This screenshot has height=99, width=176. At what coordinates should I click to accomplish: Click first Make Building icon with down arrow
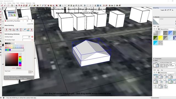6,30
